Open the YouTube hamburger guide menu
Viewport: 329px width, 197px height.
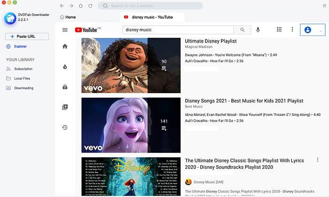click(x=65, y=30)
